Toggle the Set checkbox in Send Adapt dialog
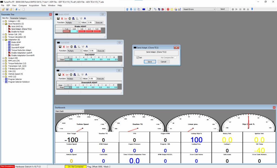The width and height of the screenshot is (277, 168). (x=138, y=58)
